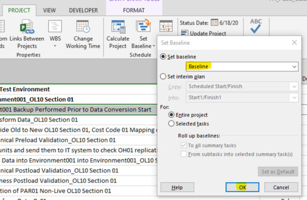Image resolution: width=307 pixels, height=200 pixels.
Task: Choose the Selected tasks radio button
Action: (x=171, y=124)
